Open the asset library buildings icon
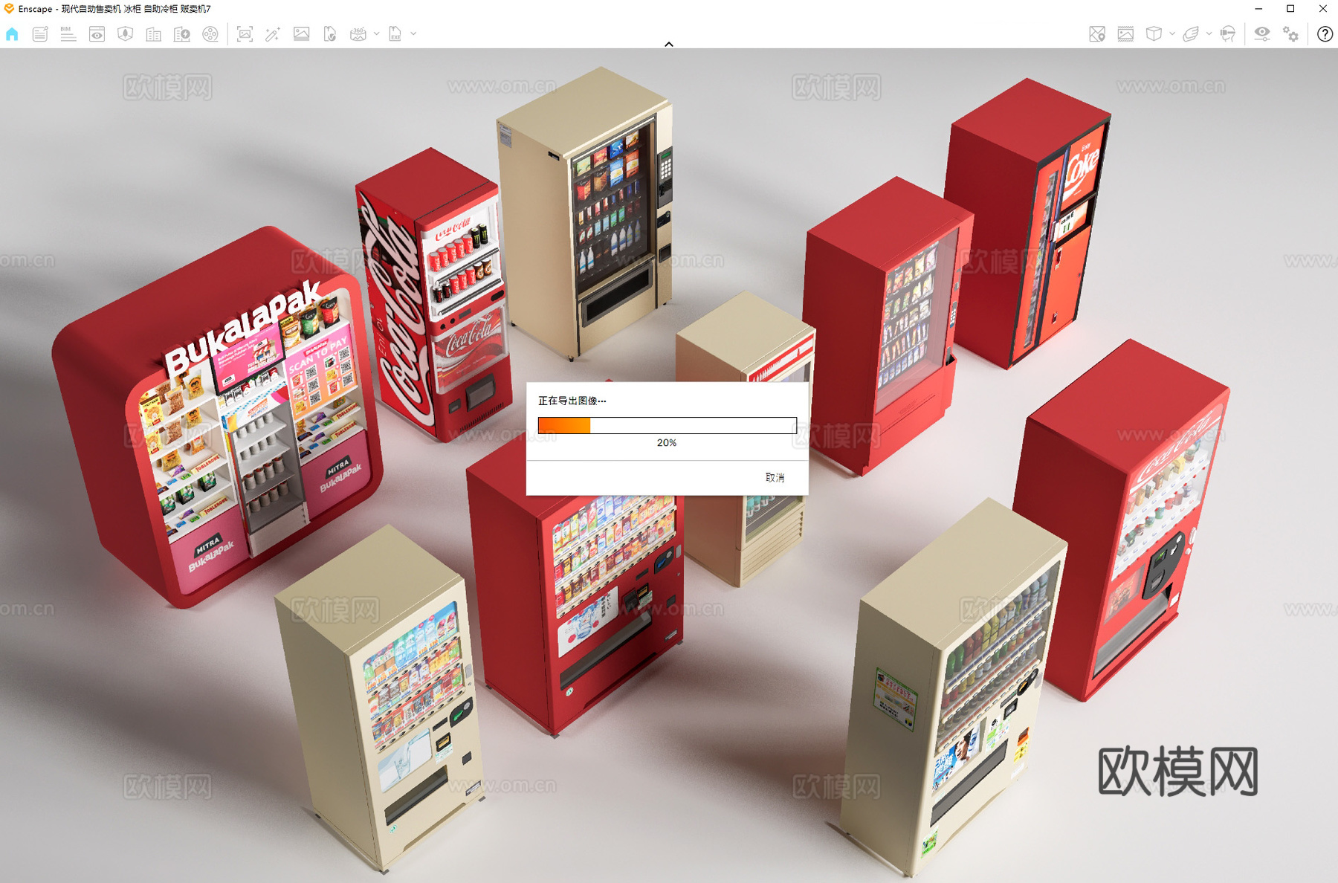Viewport: 1338px width, 883px height. coord(154,34)
